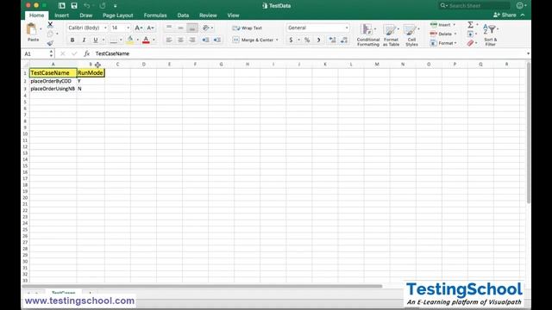The width and height of the screenshot is (552, 310).
Task: Switch to the View ribbon tab
Action: click(x=233, y=15)
